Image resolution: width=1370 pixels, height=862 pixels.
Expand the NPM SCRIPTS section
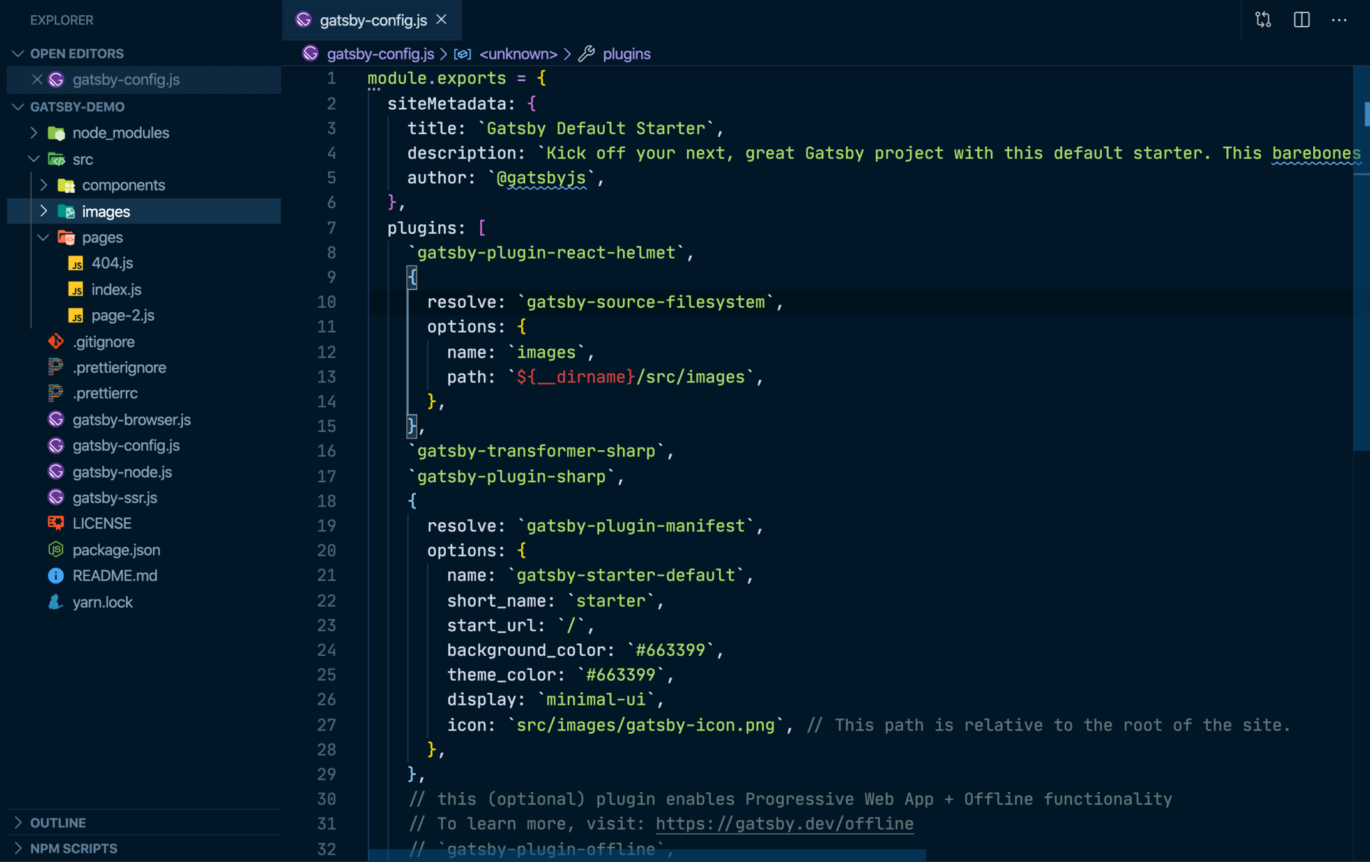73,848
